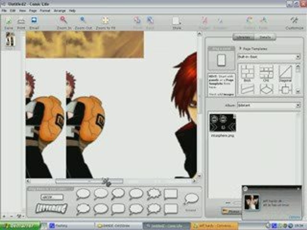Pick the rectangular caption balloon in bottom row
Screen dimensions: 307x230
[x=170, y=209]
